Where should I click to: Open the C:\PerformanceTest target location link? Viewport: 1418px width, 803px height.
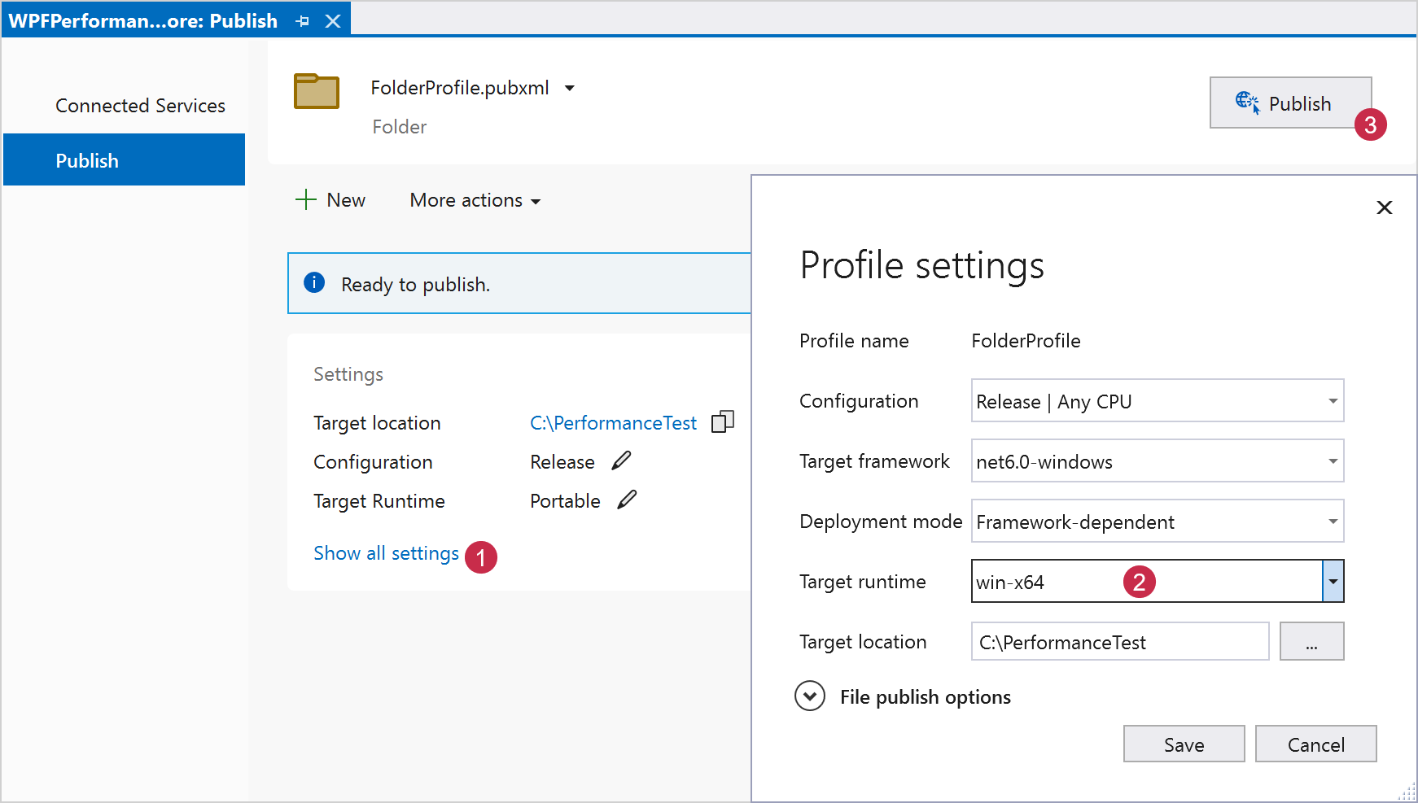(613, 423)
